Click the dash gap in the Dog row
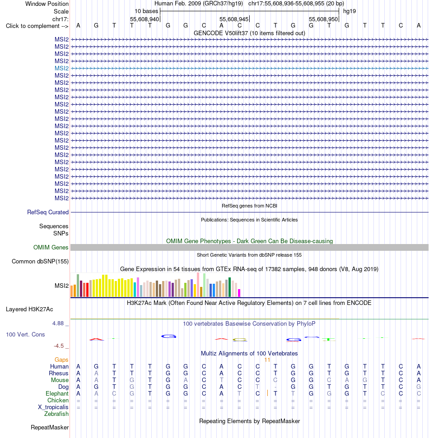This screenshot has width=429, height=438. click(x=275, y=387)
